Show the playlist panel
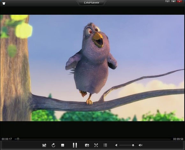185x150 pixels. 105,145
